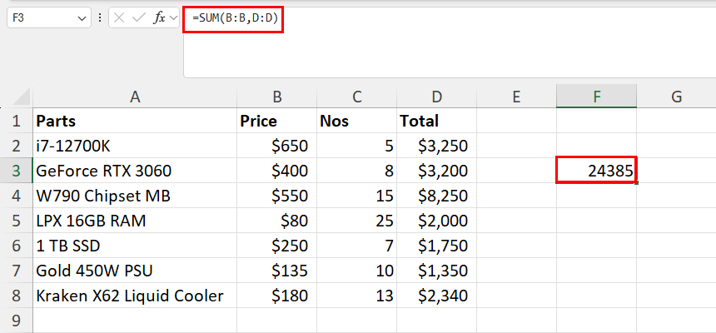Open the Insert Function fx button
This screenshot has height=333, width=716.
(x=158, y=18)
